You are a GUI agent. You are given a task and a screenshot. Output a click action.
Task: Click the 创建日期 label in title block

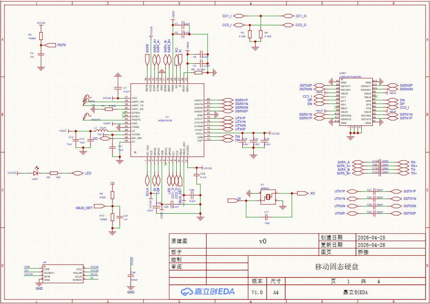[x=331, y=237]
